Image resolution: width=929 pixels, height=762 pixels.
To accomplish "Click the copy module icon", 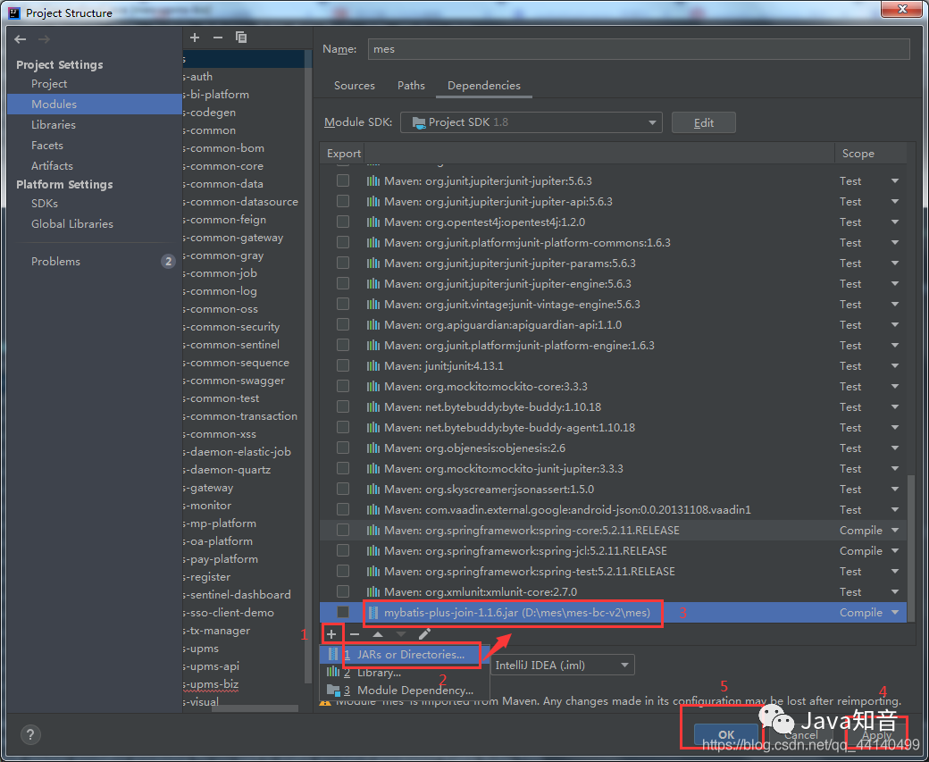I will click(x=240, y=38).
